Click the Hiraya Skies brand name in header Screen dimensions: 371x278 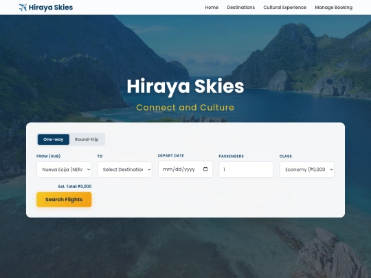coord(51,8)
